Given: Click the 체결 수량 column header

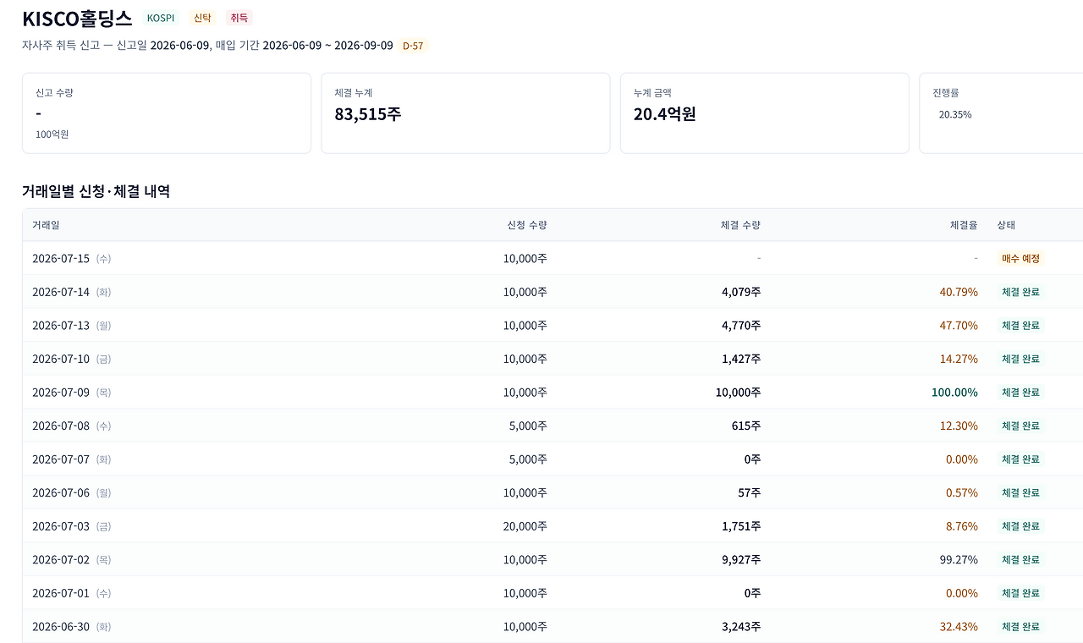Looking at the screenshot, I should tap(740, 225).
